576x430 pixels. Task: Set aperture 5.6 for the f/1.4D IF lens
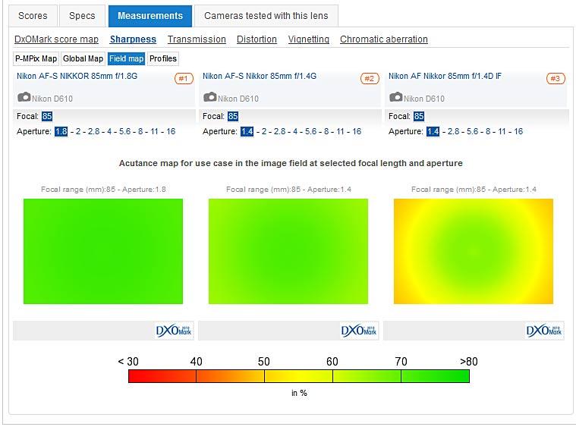tap(472, 131)
